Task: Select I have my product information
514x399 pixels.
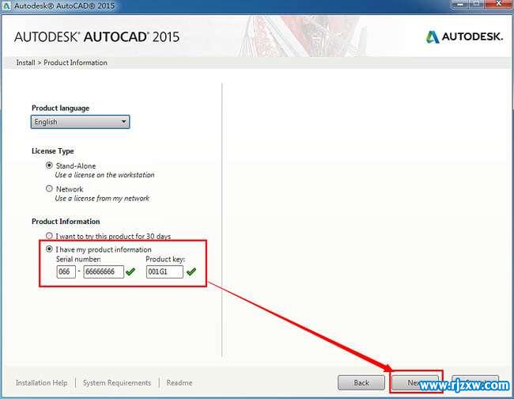Action: (49, 249)
